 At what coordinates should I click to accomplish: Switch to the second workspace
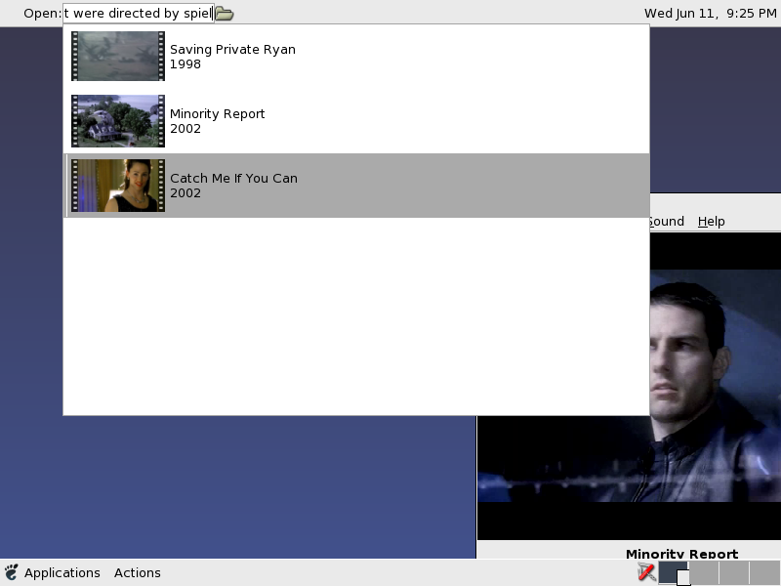703,572
